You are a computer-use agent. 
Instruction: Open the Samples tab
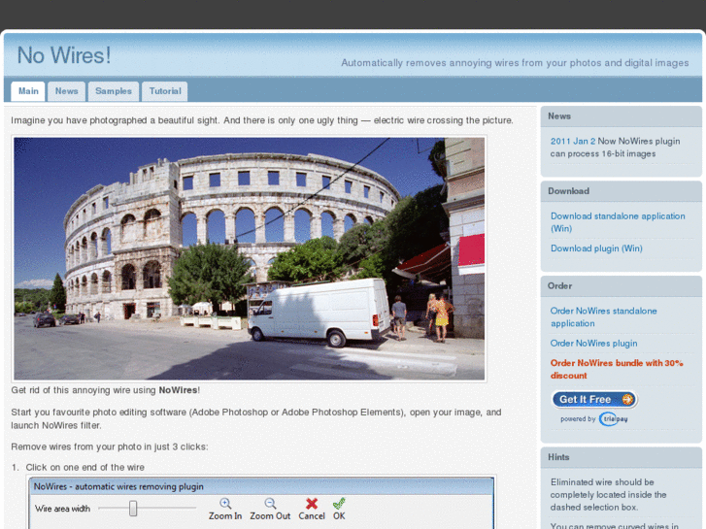[114, 91]
